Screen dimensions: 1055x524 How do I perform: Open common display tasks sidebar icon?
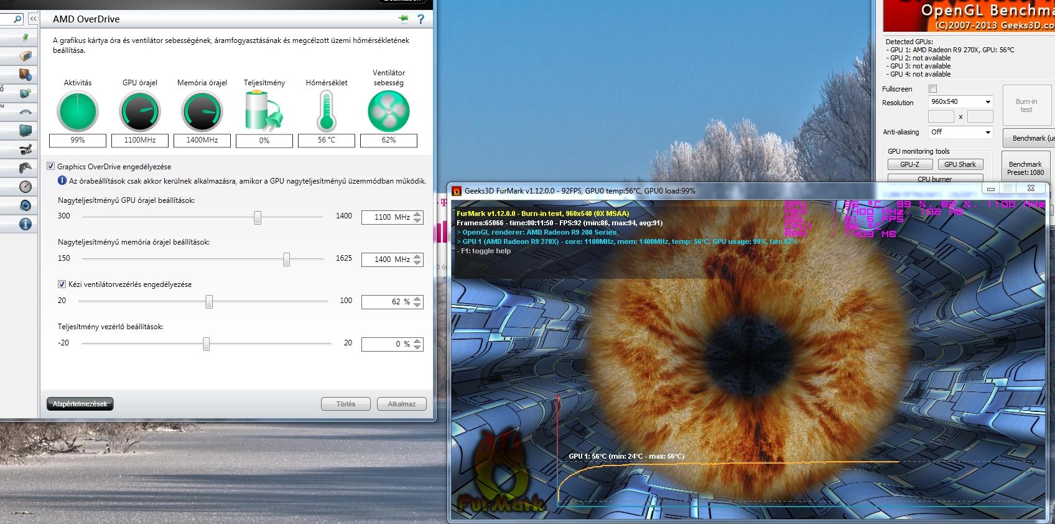click(x=25, y=93)
